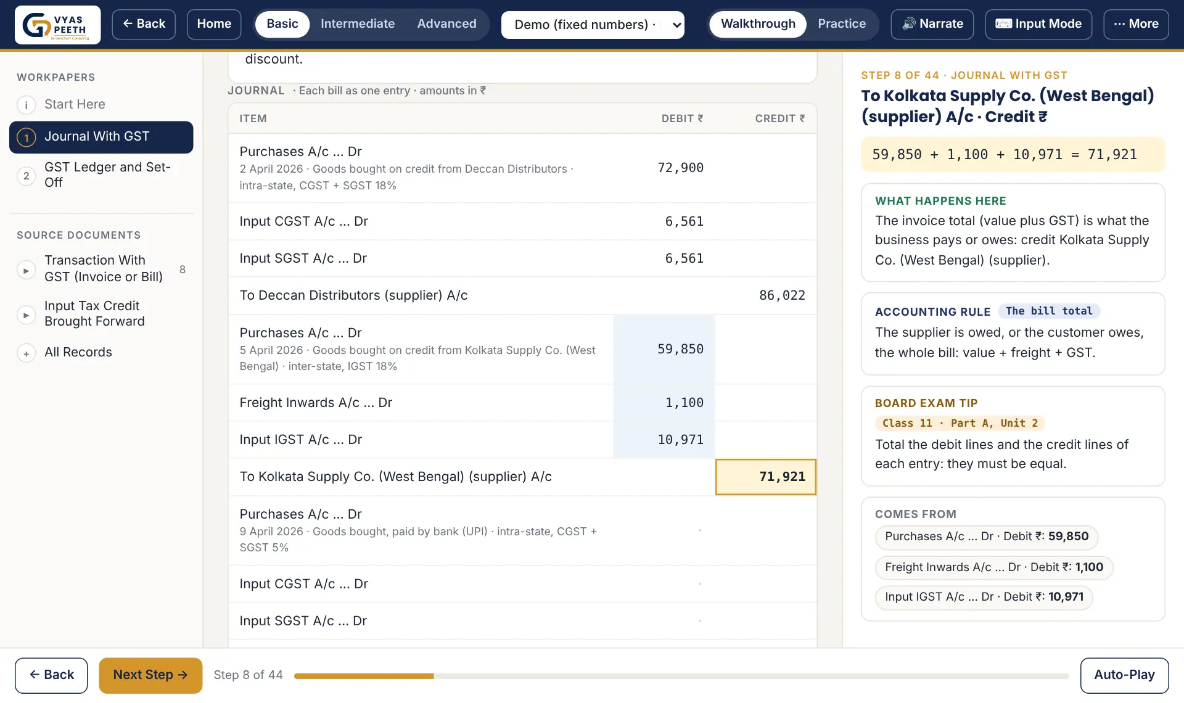Expand All Records plus icon

click(x=26, y=353)
